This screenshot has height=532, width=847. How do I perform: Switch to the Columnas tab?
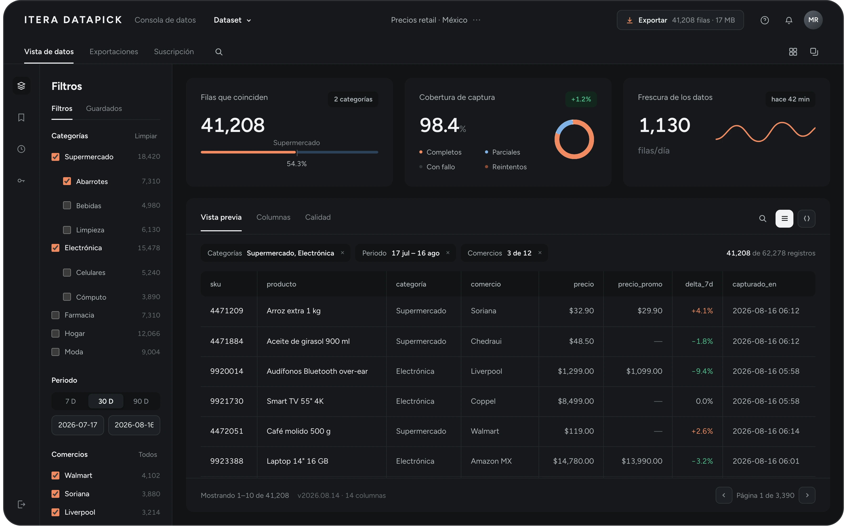[x=273, y=217]
